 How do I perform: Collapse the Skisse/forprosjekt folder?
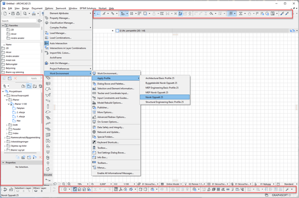5,96
